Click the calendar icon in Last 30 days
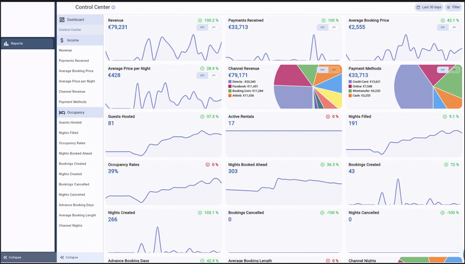The image size is (465, 264). tap(418, 7)
